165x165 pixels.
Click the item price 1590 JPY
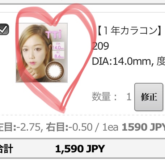tap(143, 127)
